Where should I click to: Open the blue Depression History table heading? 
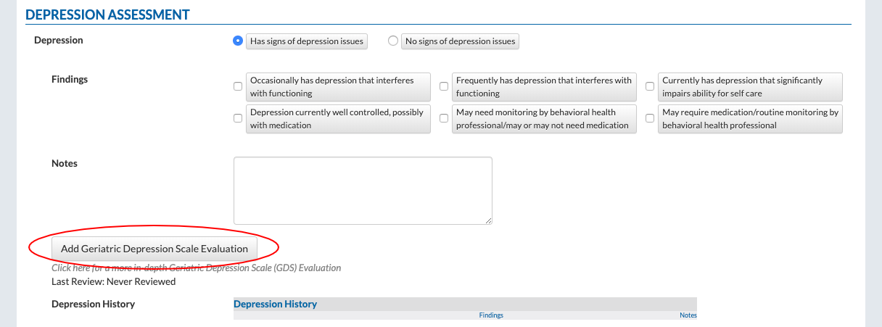275,305
